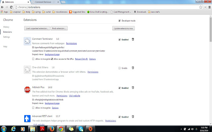Remove One-click Kittens via trash icon
The width and height of the screenshot is (212, 132).
point(133,68)
